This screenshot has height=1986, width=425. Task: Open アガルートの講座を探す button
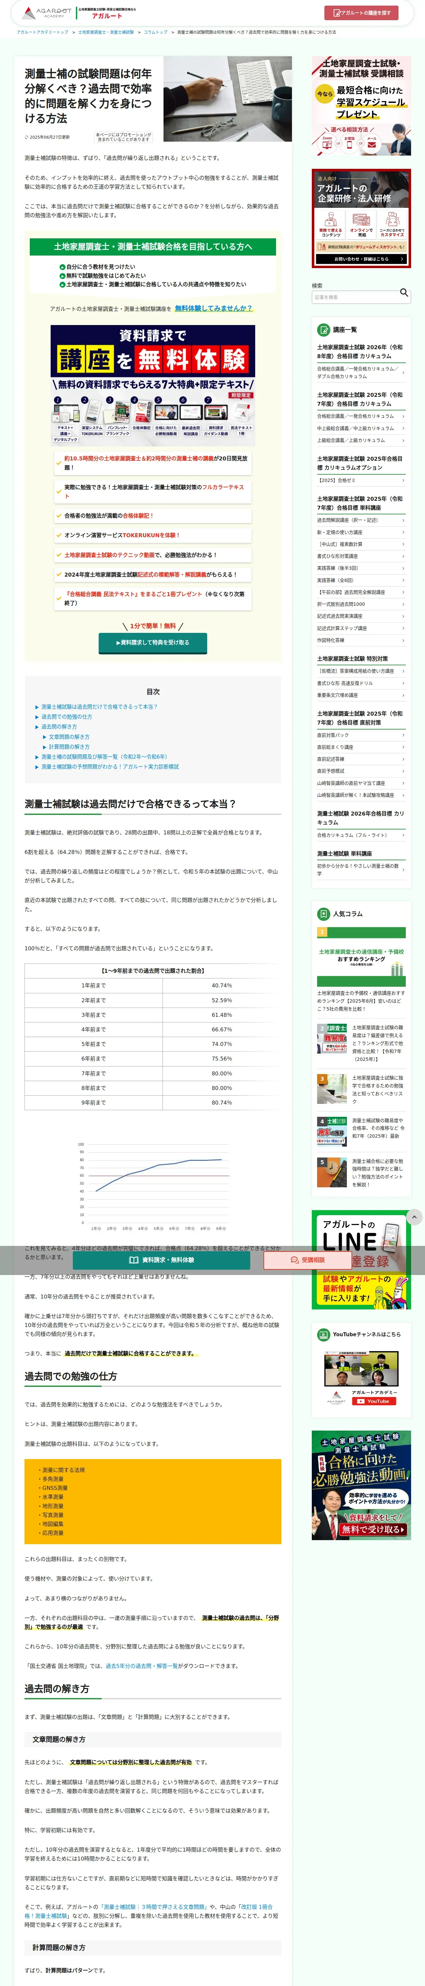pos(361,13)
